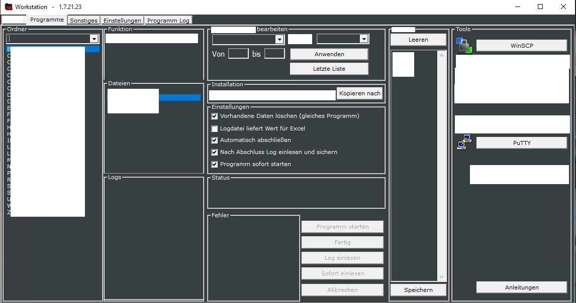Enable 'Logdatei liefert Wert für Excel'
The image size is (576, 303).
(215, 128)
